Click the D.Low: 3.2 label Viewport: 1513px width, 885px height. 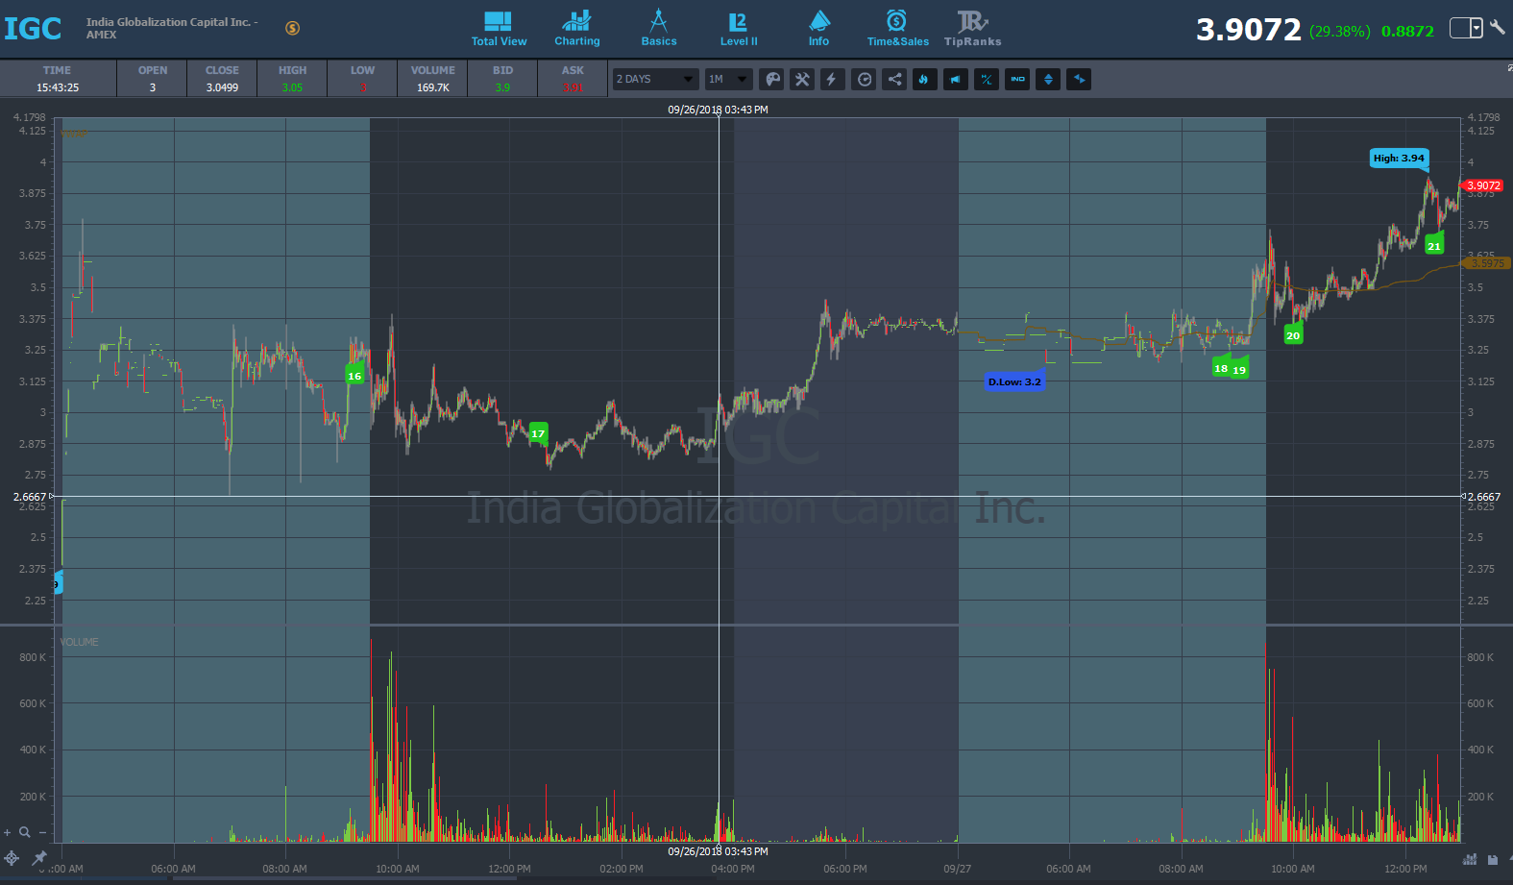pyautogui.click(x=1014, y=381)
